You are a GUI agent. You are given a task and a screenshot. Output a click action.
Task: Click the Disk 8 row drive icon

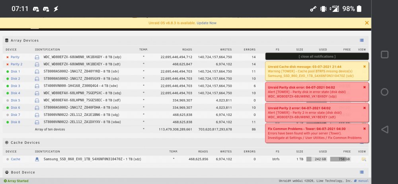point(37,122)
